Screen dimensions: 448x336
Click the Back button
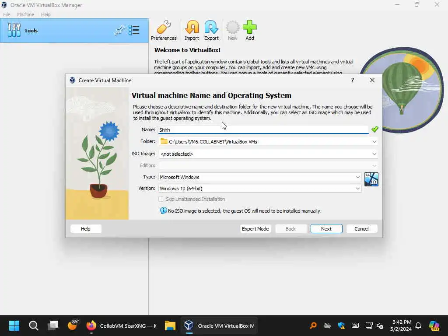290,228
